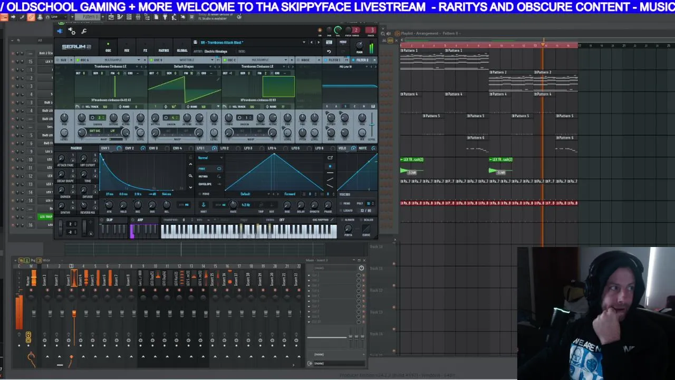Toggle OSC B enable switch
The width and height of the screenshot is (675, 380).
coord(152,60)
